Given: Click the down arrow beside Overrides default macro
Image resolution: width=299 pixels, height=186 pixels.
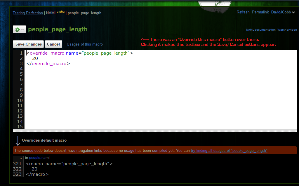Looking at the screenshot, I should (x=17, y=140).
